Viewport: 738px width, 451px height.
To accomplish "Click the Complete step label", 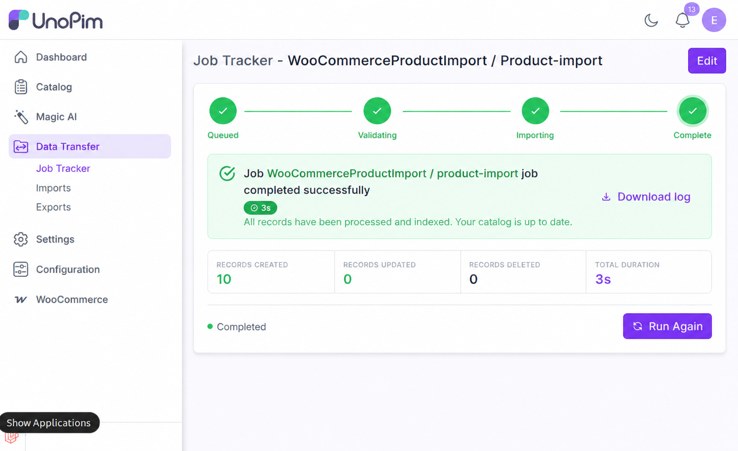I will [x=692, y=135].
